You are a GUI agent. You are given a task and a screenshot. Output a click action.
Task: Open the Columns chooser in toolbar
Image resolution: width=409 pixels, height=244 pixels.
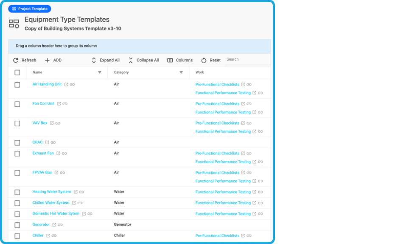tap(180, 60)
